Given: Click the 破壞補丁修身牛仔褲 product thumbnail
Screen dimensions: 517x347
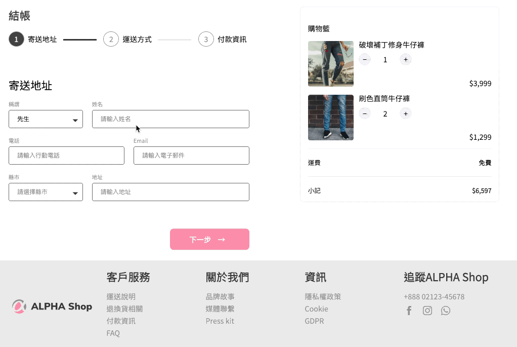Looking at the screenshot, I should [x=330, y=64].
